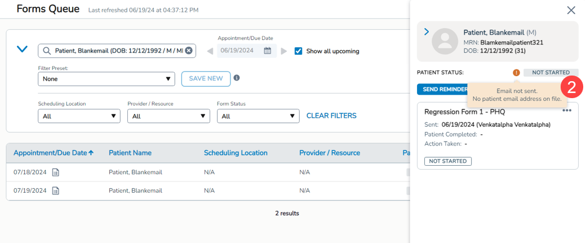Click the orange warning icon near patient status
586x243 pixels.
[x=516, y=73]
